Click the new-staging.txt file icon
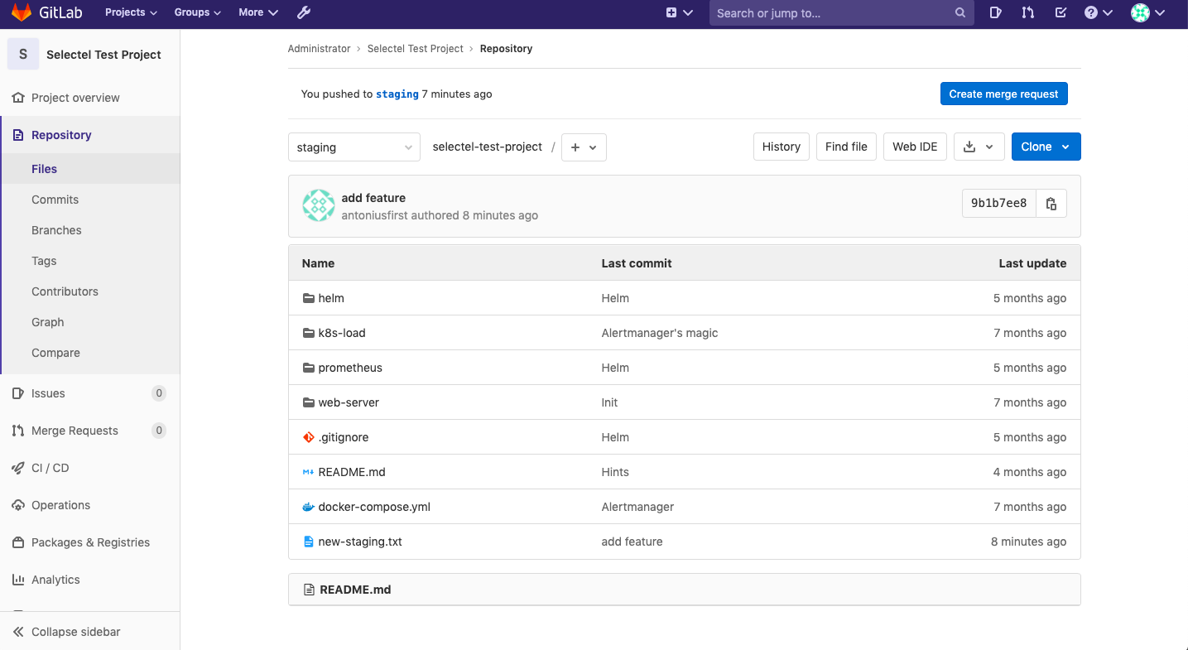The width and height of the screenshot is (1188, 650). pos(309,542)
